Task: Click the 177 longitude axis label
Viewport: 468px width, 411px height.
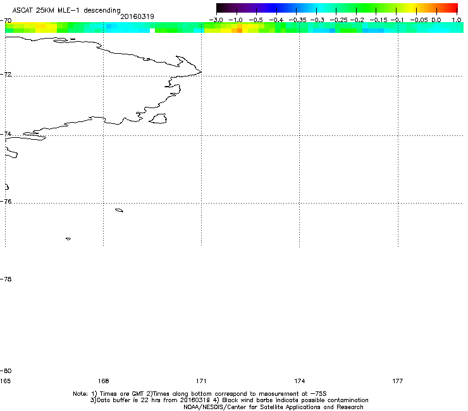Action: (x=398, y=381)
